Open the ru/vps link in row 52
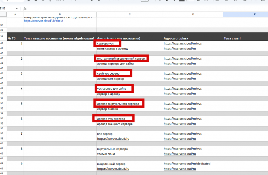 pos(183,104)
